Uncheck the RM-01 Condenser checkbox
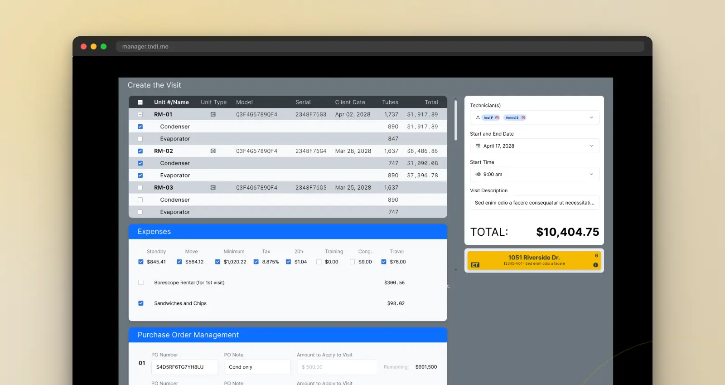The image size is (725, 385). point(140,127)
